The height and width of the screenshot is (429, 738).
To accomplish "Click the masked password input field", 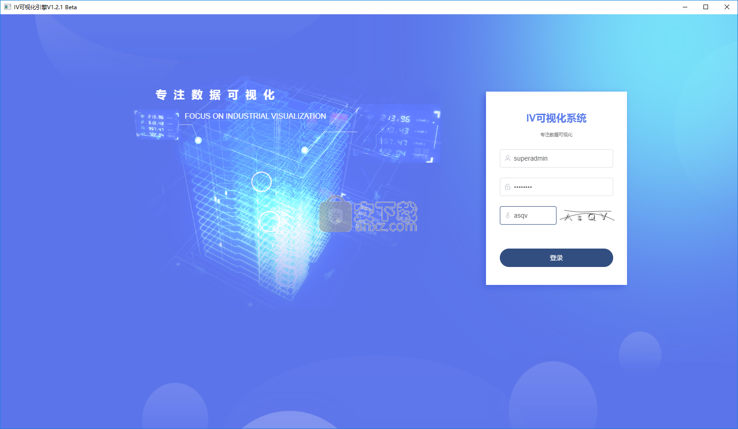I will pos(556,187).
